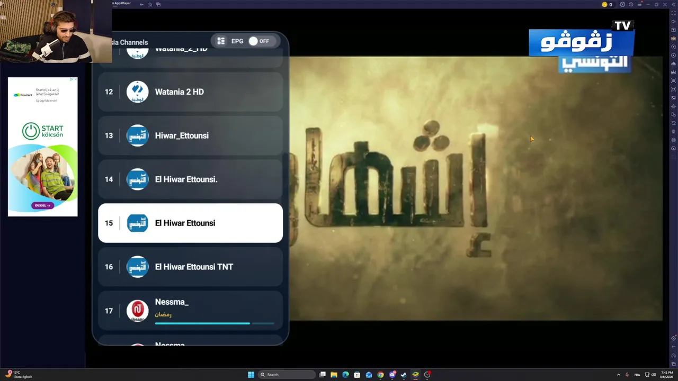Open App Player settings gear at sidebar bottom
Viewport: 678px width, 381px height.
pyautogui.click(x=673, y=338)
